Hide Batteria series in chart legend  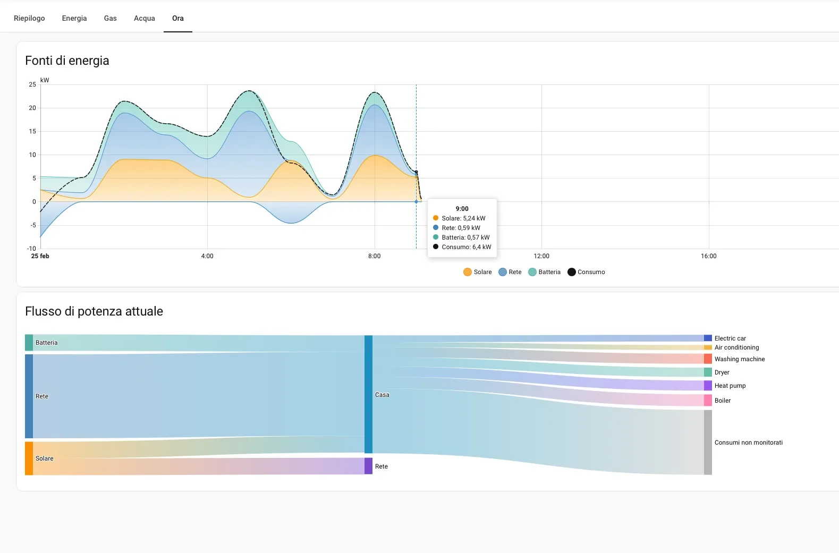pyautogui.click(x=544, y=272)
